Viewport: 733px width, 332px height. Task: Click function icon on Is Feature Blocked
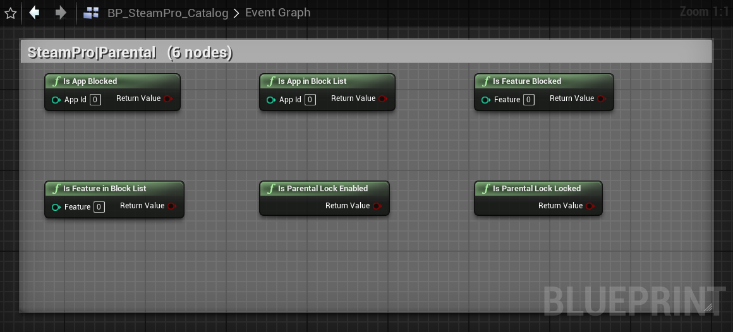[486, 81]
